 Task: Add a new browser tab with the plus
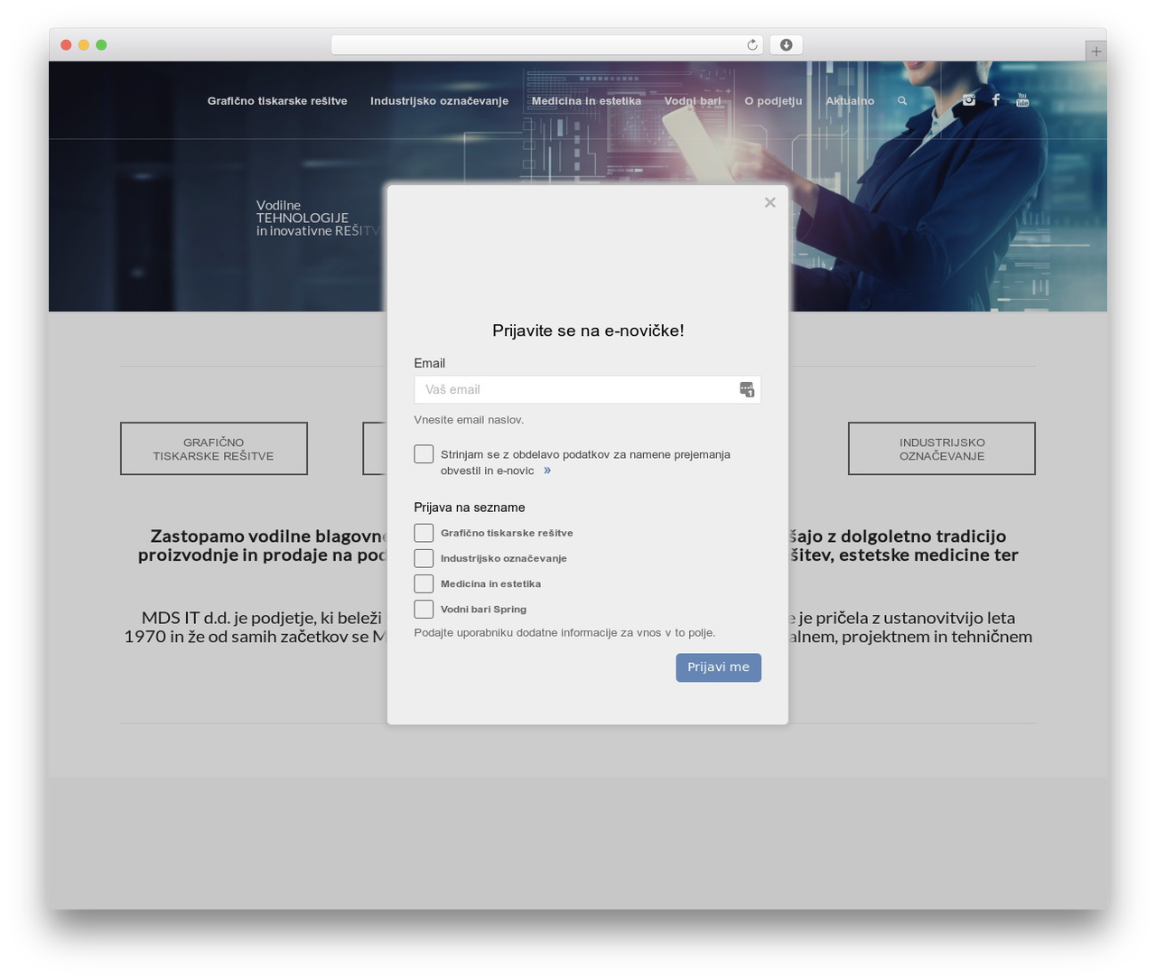click(1095, 51)
